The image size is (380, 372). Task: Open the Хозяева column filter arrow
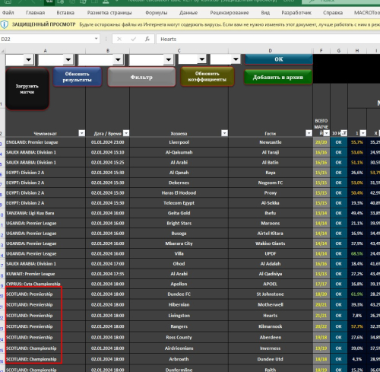[x=224, y=133]
